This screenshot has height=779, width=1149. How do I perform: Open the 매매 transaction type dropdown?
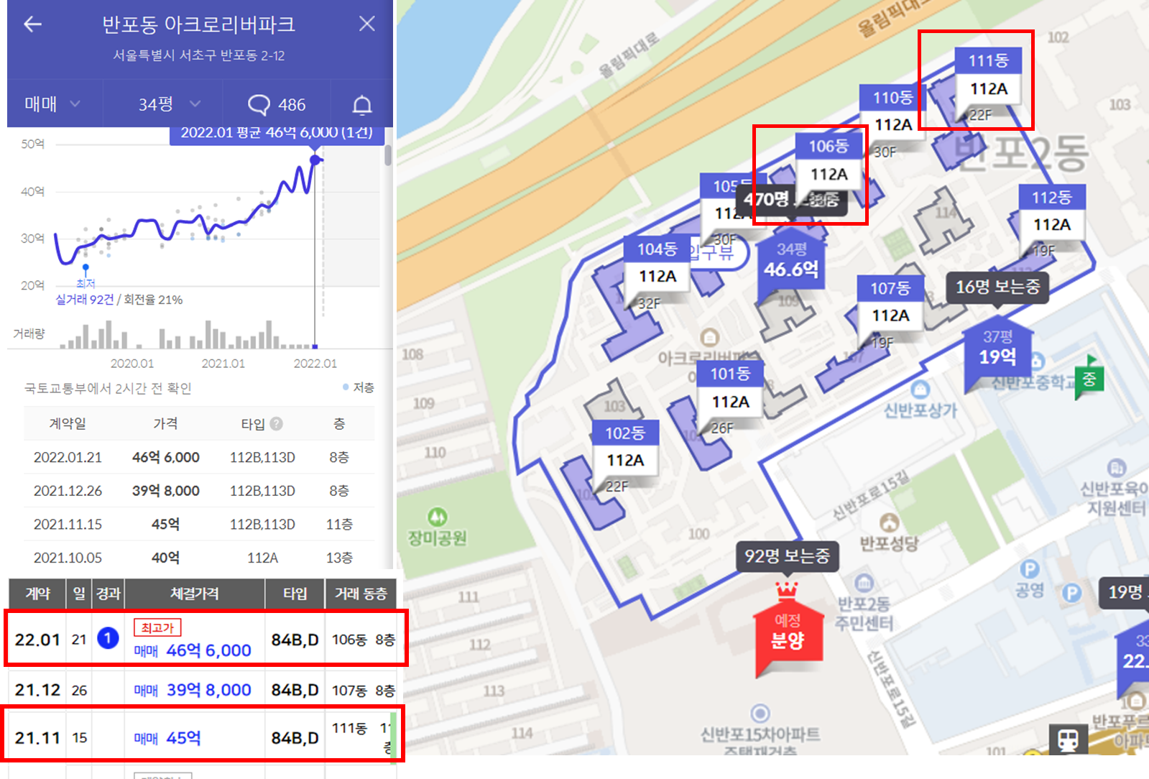52,104
